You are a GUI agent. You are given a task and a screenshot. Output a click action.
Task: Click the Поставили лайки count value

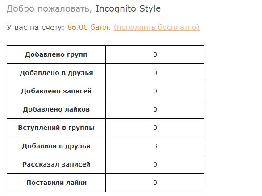(155, 183)
